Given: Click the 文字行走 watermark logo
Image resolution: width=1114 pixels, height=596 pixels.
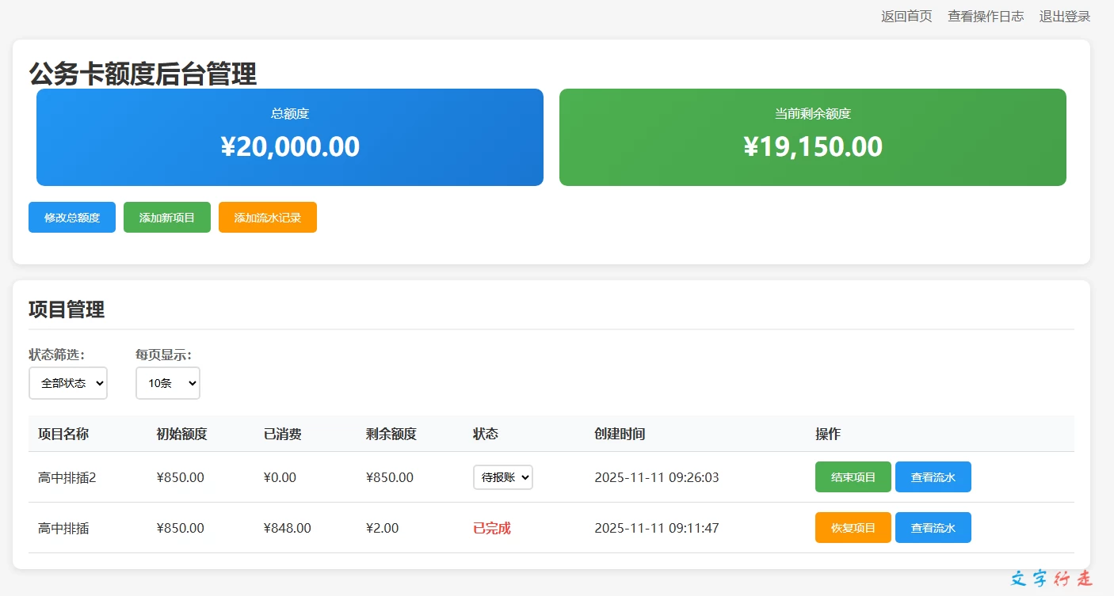Looking at the screenshot, I should (x=1051, y=579).
